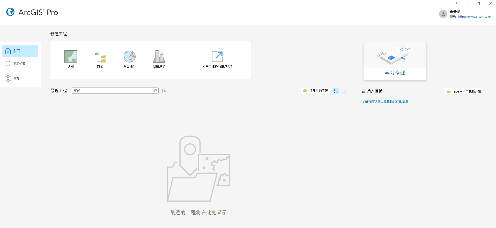Click the 新建工程 heading
The image size is (496, 228).
coord(59,34)
